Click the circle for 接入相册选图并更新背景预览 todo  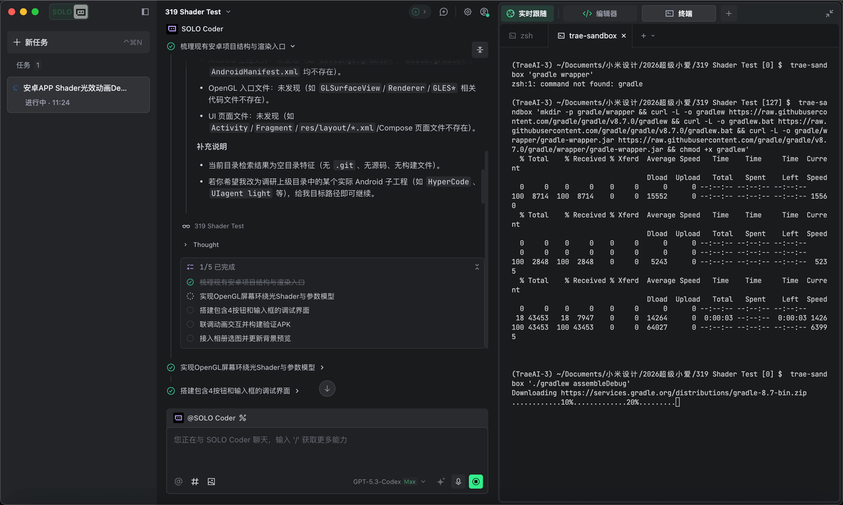[190, 338]
